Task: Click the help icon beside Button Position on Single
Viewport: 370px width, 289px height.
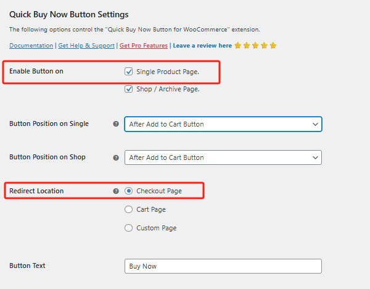Action: coord(116,124)
